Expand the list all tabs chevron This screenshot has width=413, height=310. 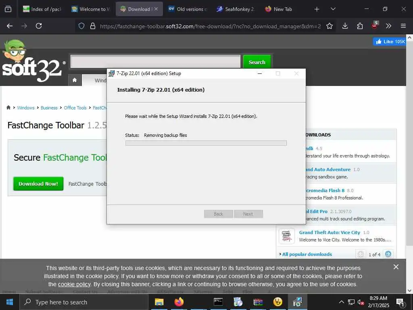333,9
